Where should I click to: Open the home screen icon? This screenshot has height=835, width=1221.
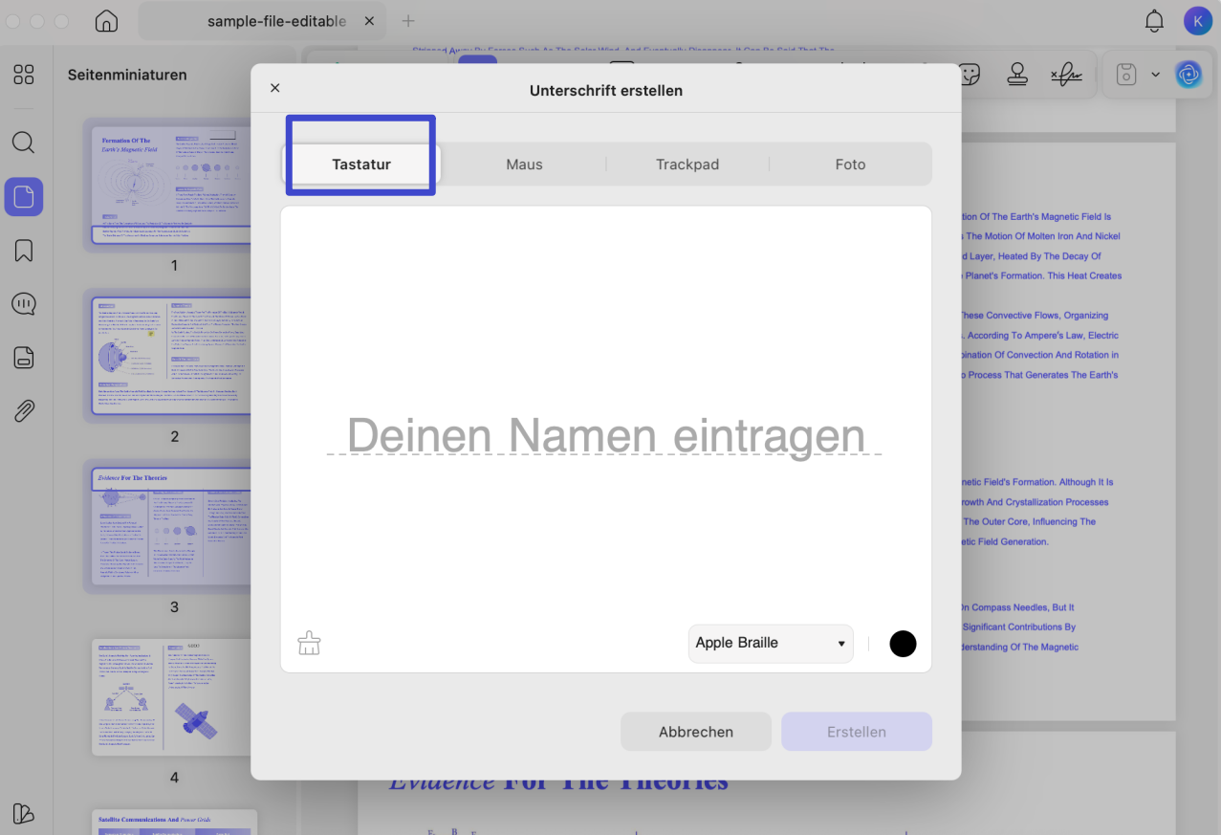coord(107,21)
